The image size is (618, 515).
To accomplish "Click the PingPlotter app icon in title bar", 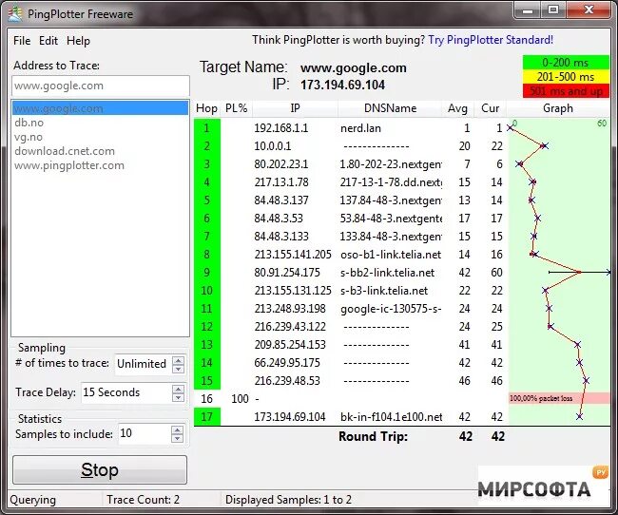I will point(15,14).
